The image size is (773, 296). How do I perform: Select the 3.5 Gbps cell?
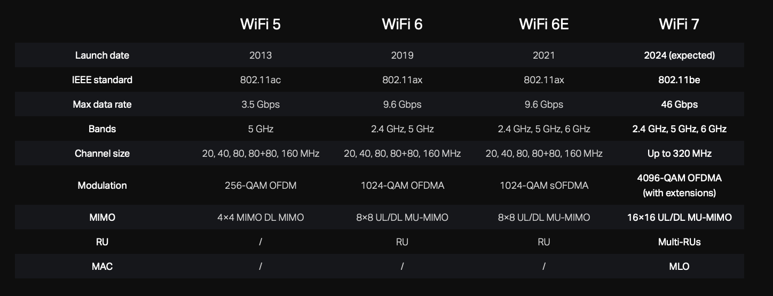261,105
